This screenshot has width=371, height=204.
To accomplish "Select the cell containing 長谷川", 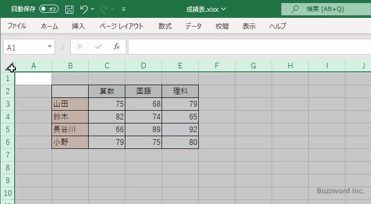I will tap(70, 130).
